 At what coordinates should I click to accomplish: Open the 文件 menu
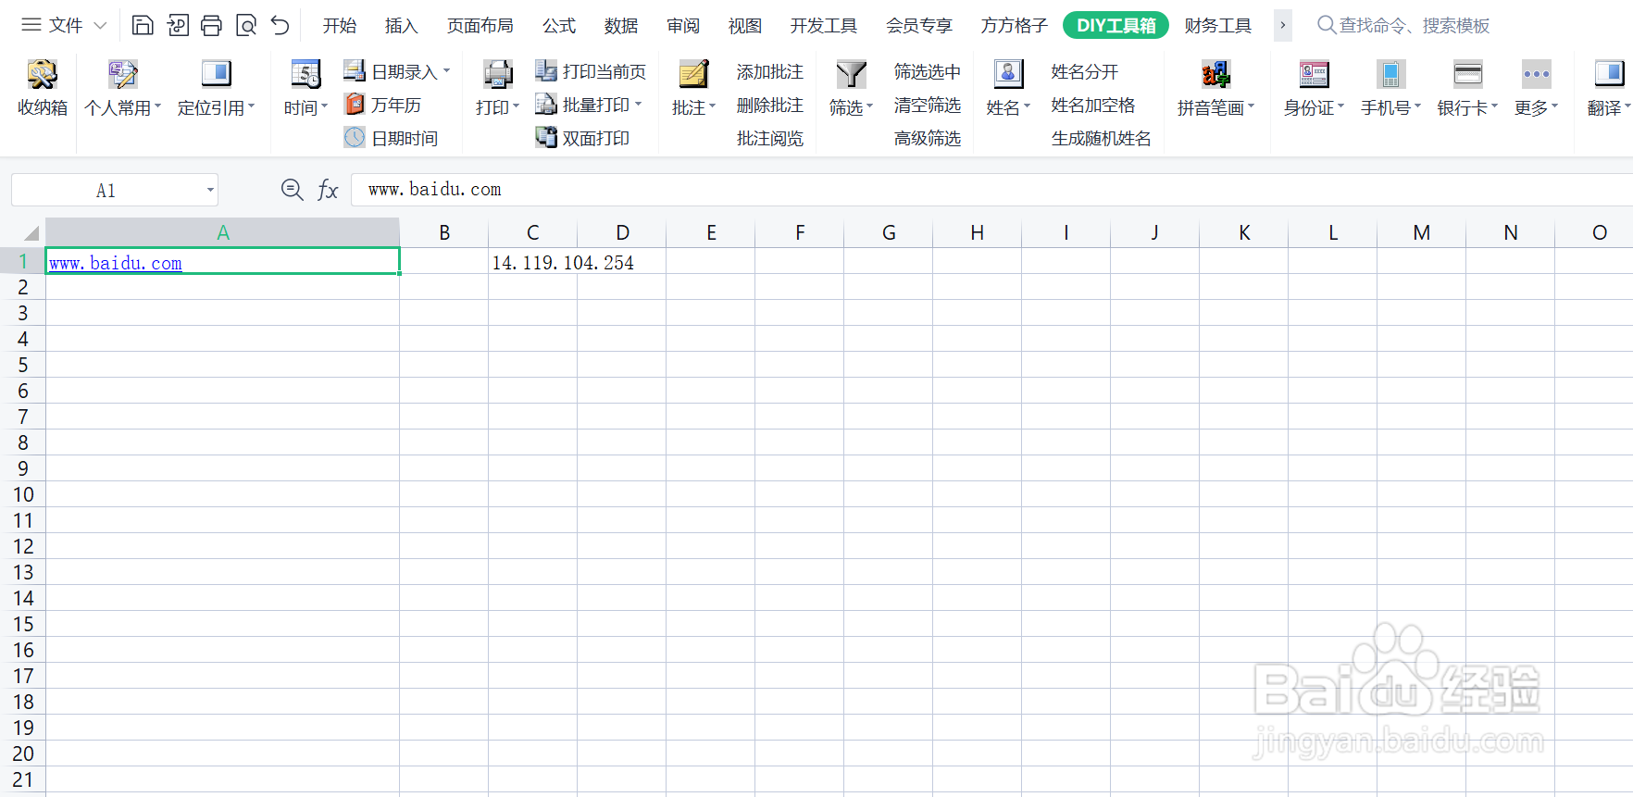click(x=64, y=25)
